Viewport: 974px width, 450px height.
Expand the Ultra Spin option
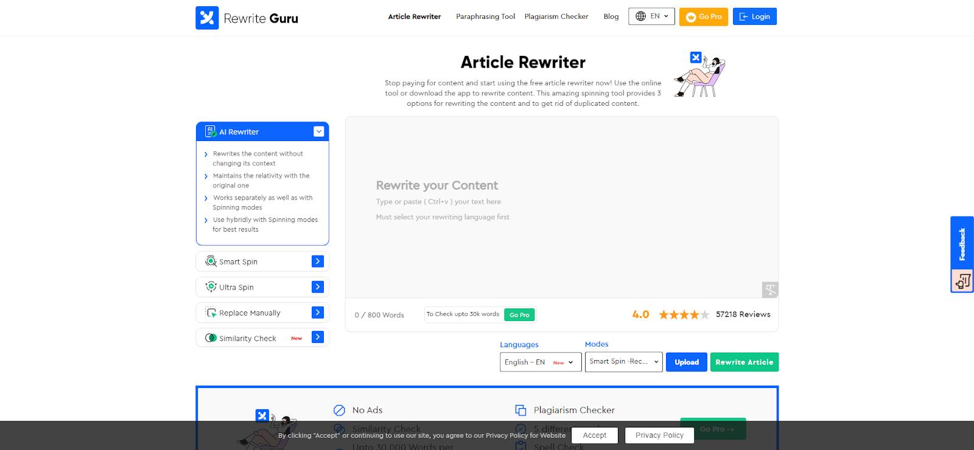[318, 287]
